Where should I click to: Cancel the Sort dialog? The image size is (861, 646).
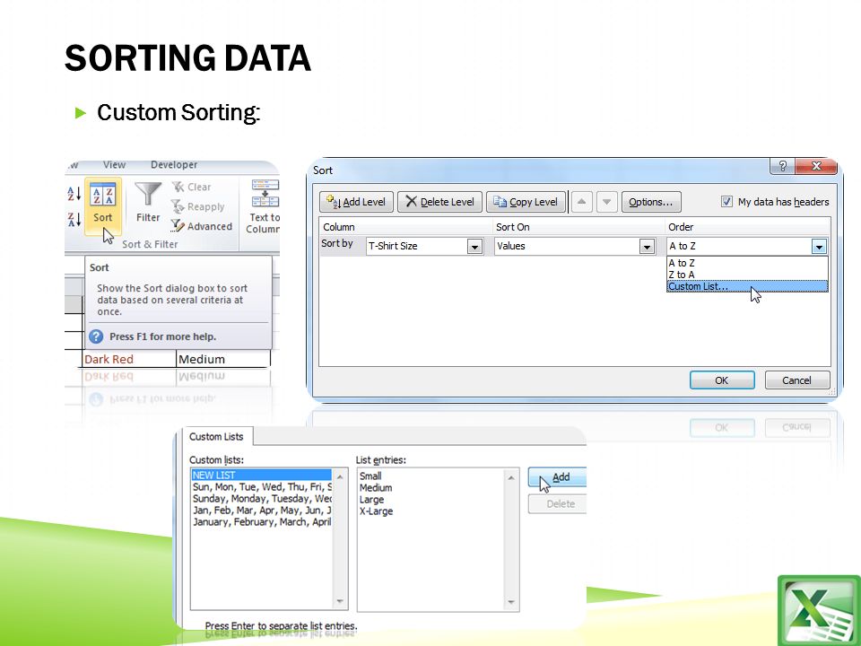pyautogui.click(x=796, y=380)
